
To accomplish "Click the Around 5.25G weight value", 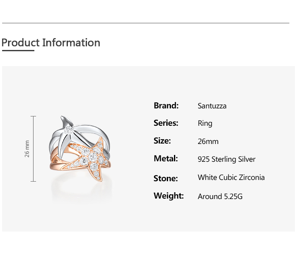I will point(220,196).
